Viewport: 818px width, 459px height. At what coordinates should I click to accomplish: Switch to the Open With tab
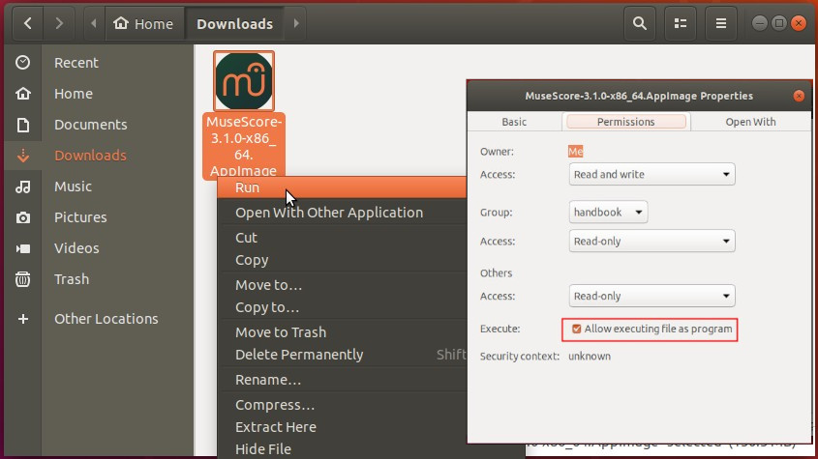point(750,122)
